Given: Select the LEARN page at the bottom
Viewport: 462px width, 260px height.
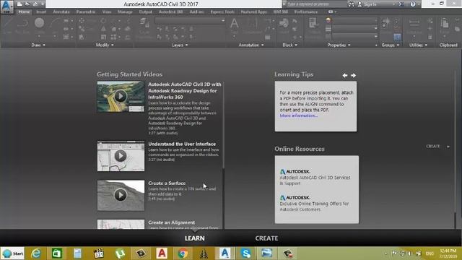Looking at the screenshot, I should [x=194, y=238].
